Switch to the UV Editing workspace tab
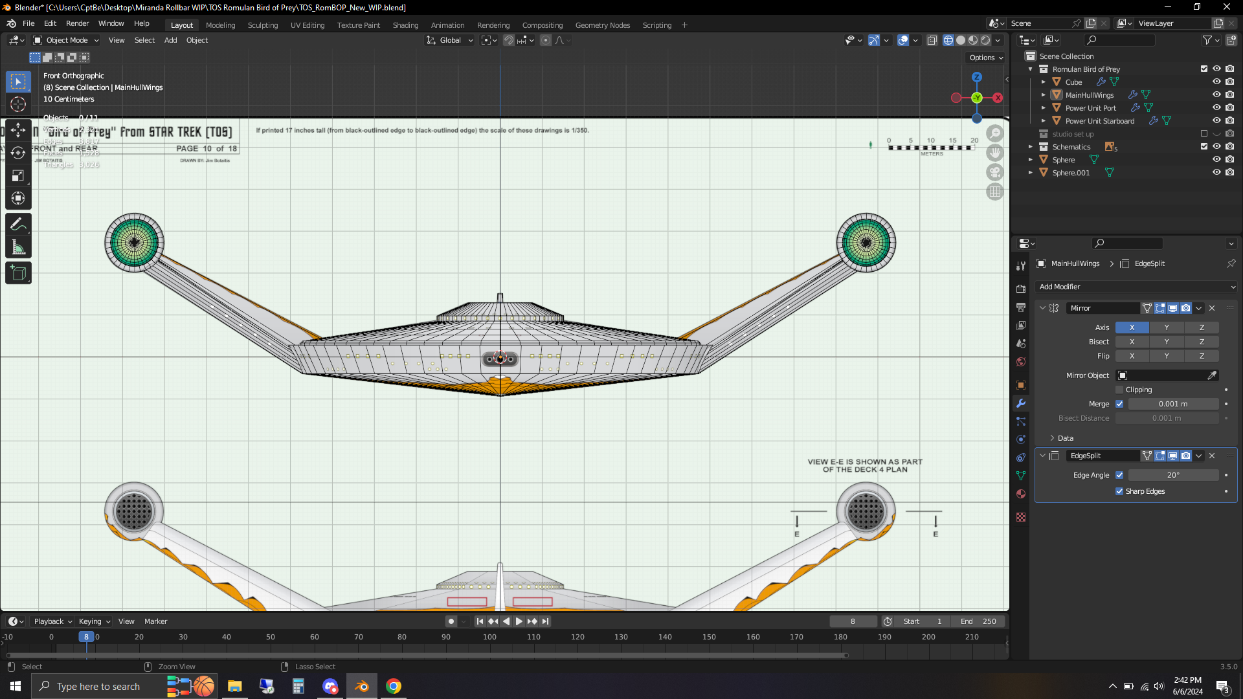Viewport: 1243px width, 699px height. pyautogui.click(x=308, y=25)
